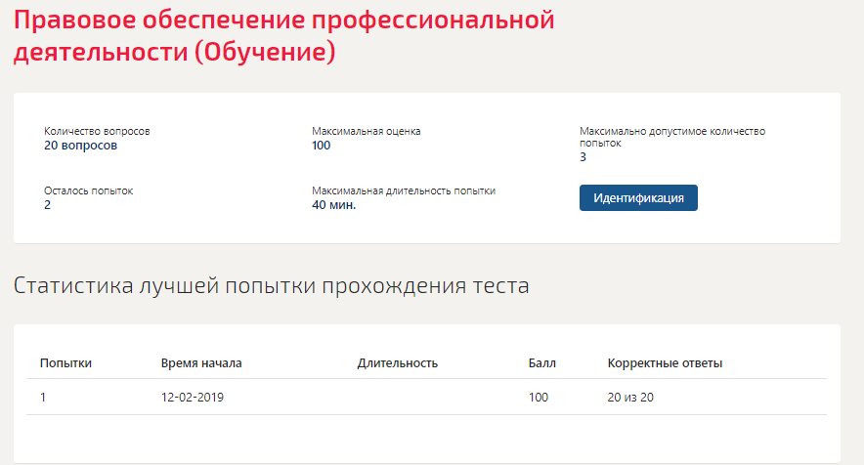Click the score 100 in the table row

539,398
